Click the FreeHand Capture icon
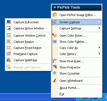This screenshot has width=107, height=101. click(9, 54)
